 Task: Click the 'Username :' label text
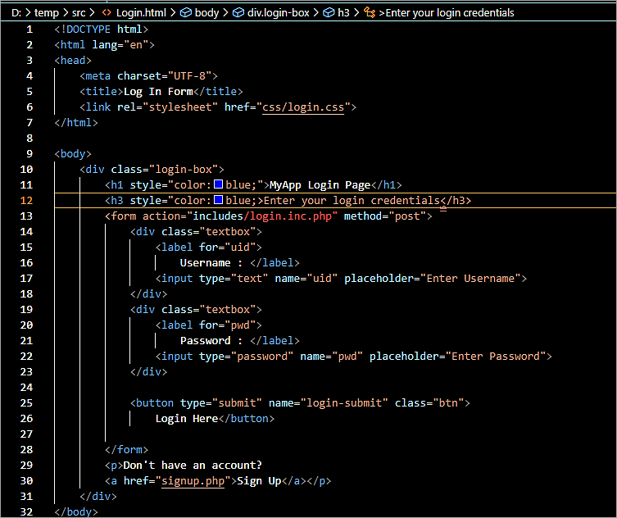[x=211, y=262]
